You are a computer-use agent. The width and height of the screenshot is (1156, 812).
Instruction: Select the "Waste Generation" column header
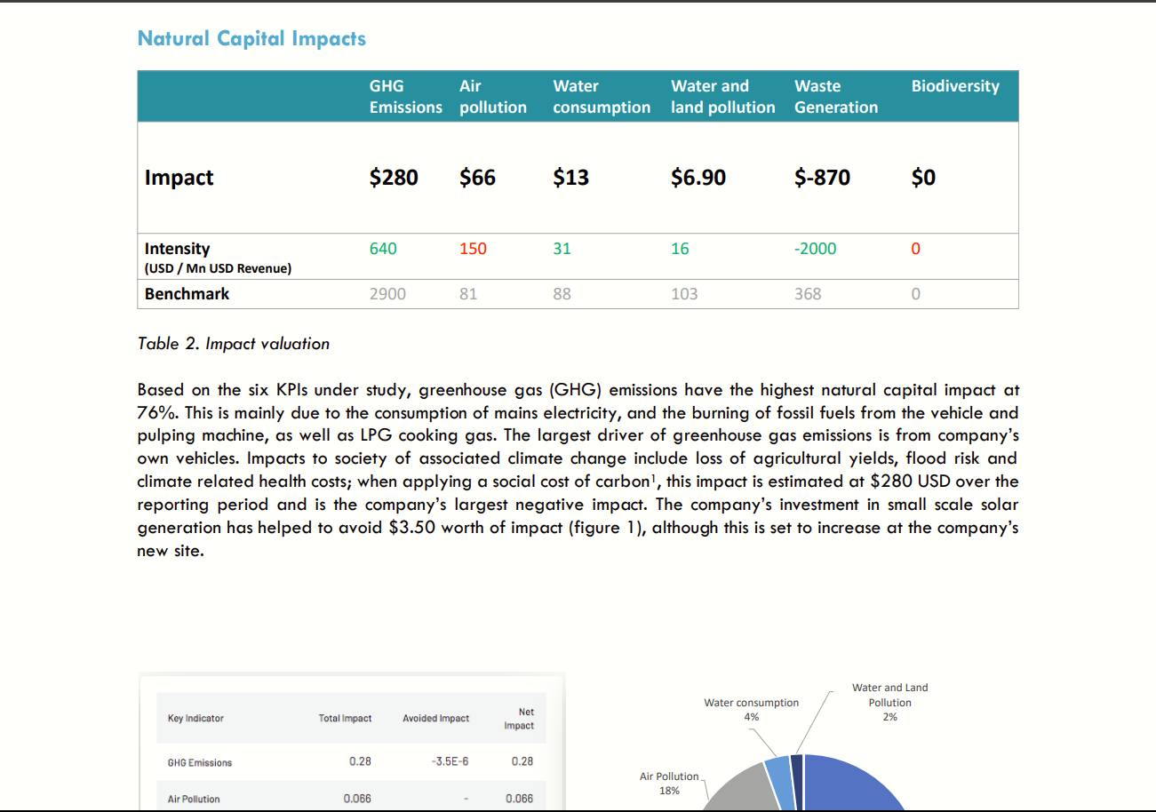[836, 97]
